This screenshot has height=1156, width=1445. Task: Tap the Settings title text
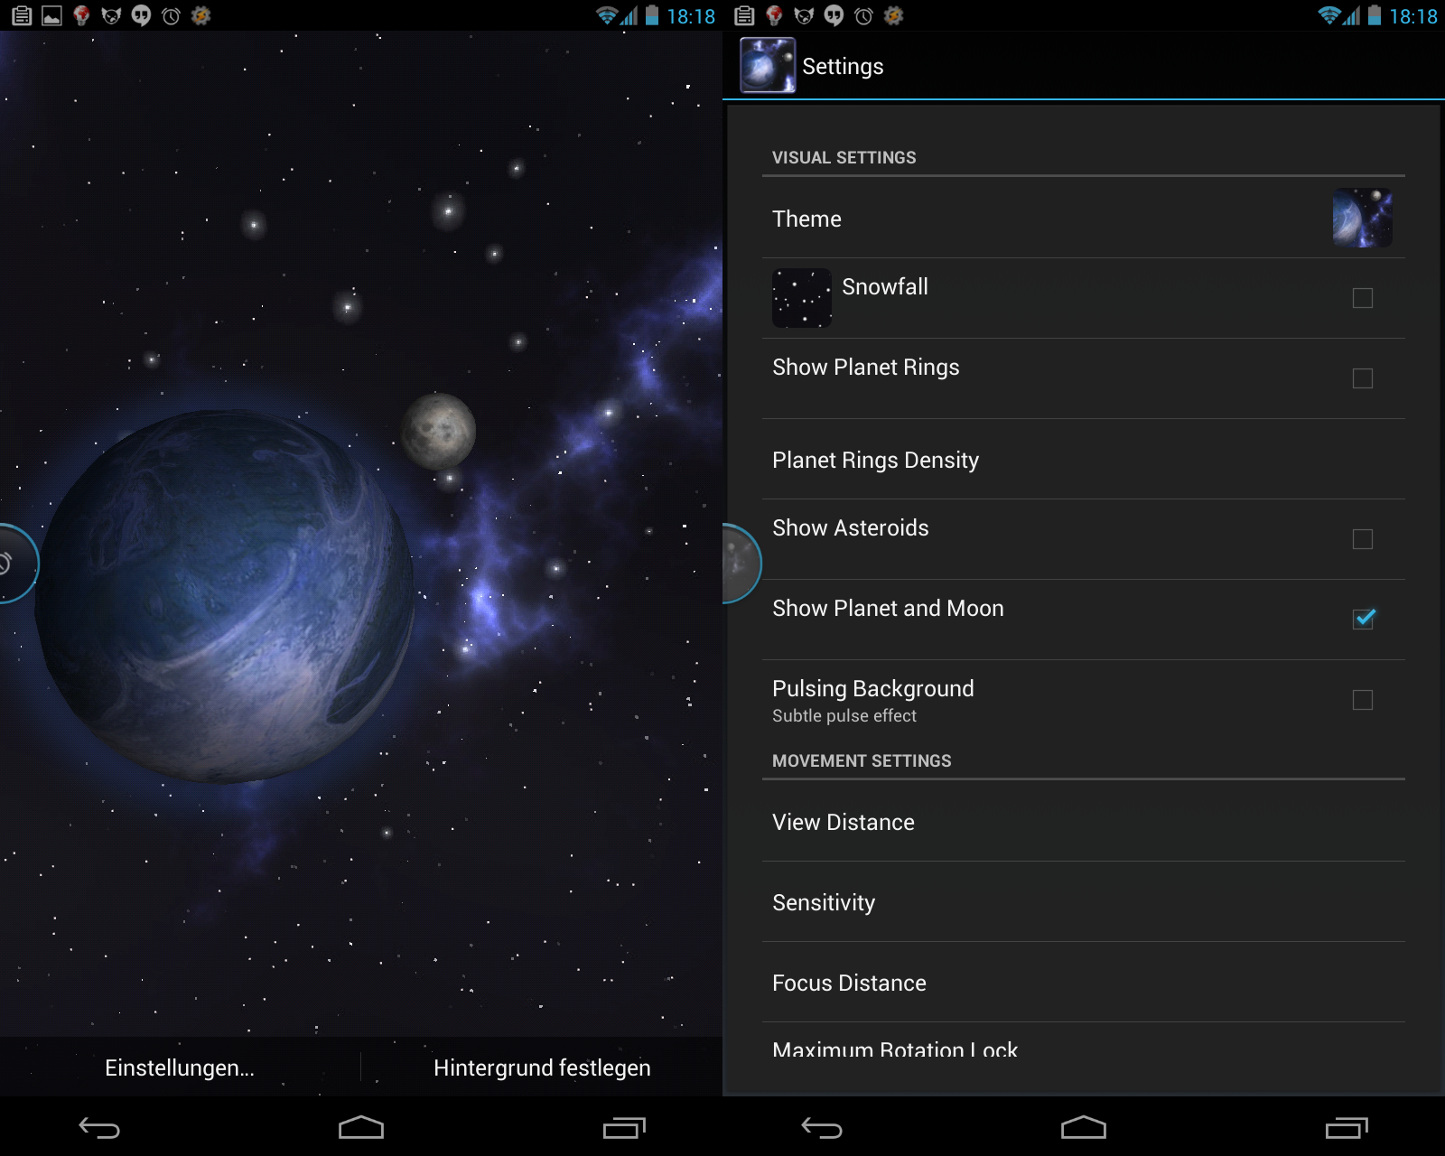[x=843, y=66]
